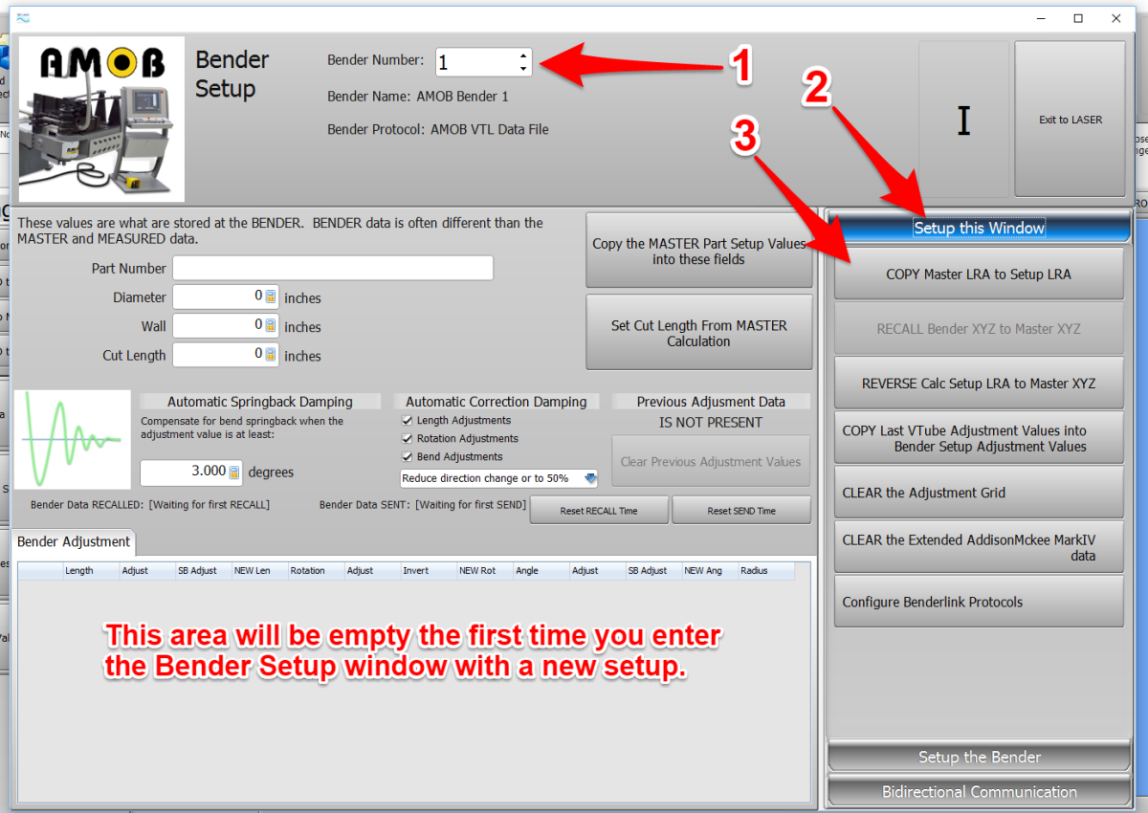Uncheck the Rotation Adjustments checkbox
Screen dimensions: 1148x813
[x=408, y=439]
